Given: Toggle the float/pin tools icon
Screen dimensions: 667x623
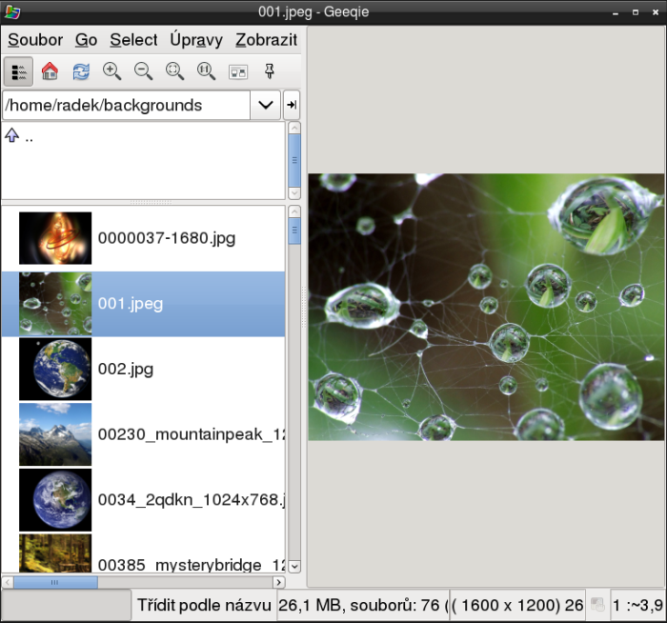Looking at the screenshot, I should tap(269, 71).
